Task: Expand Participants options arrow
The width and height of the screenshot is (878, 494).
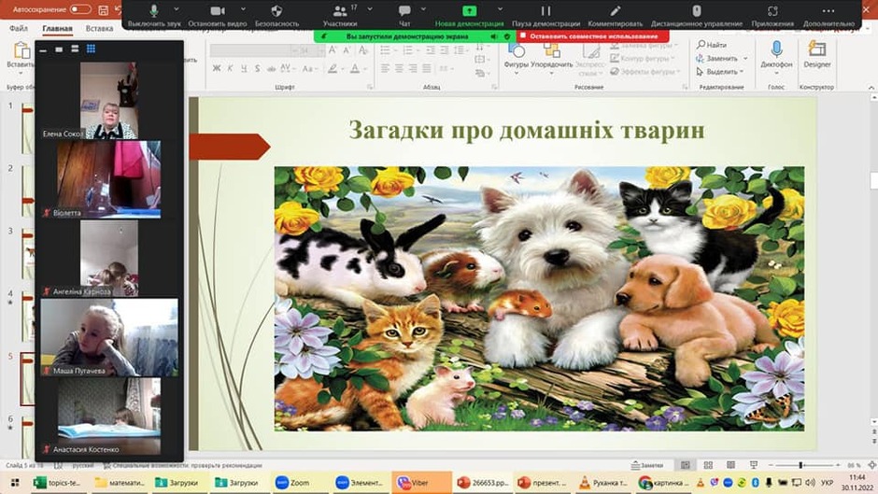Action: pos(370,9)
